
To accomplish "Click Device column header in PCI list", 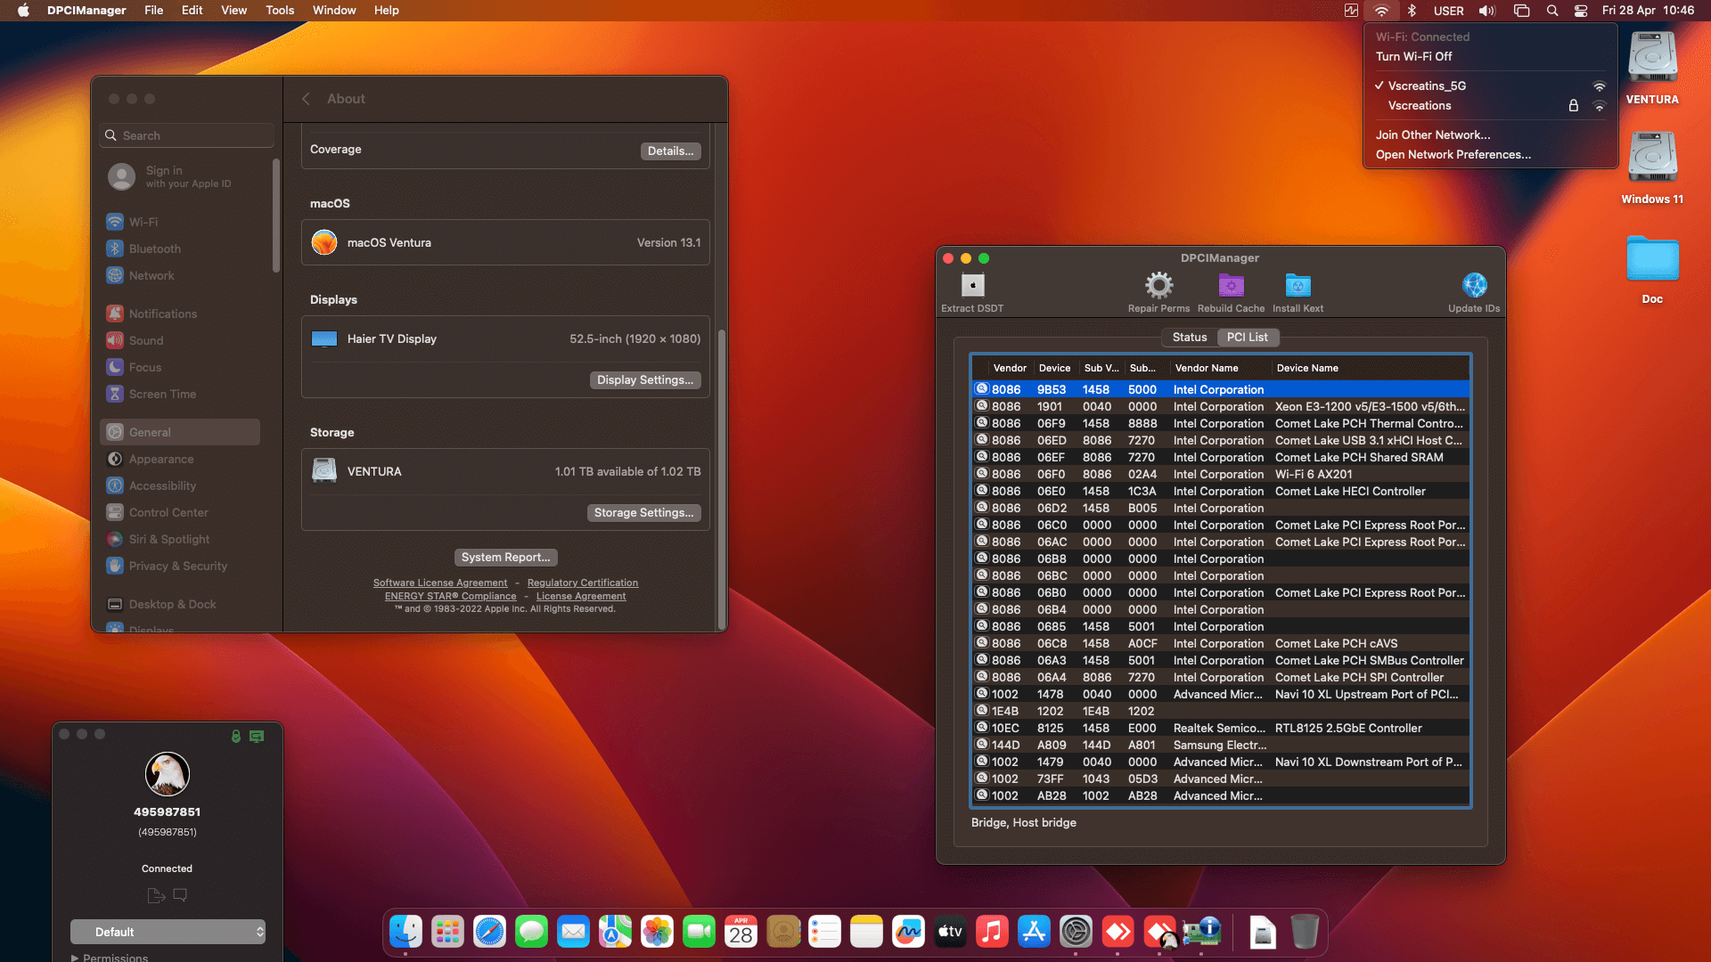I will coord(1055,368).
